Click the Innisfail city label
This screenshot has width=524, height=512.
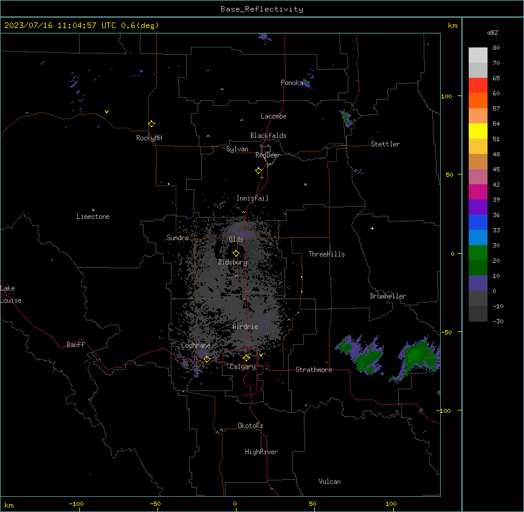(252, 198)
